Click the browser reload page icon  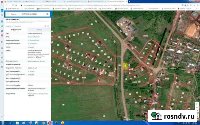click(12, 6)
